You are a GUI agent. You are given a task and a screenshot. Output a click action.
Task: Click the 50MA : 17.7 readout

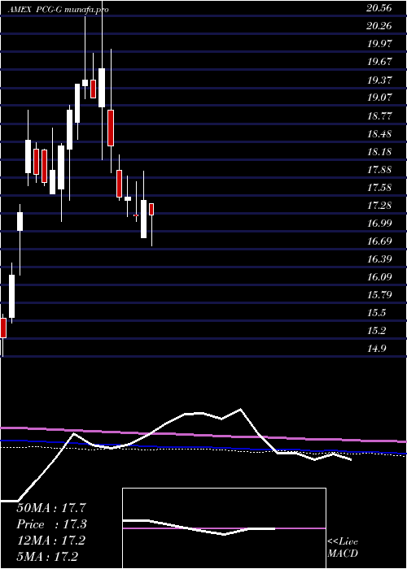(50, 508)
